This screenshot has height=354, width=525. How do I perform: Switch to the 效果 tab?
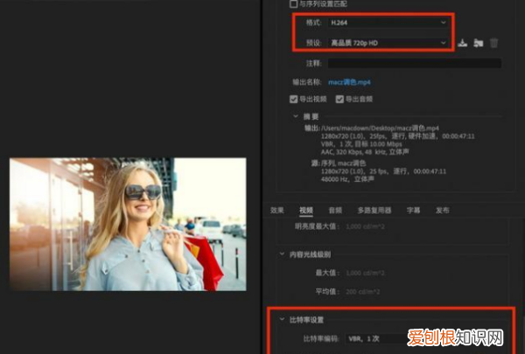tap(277, 210)
